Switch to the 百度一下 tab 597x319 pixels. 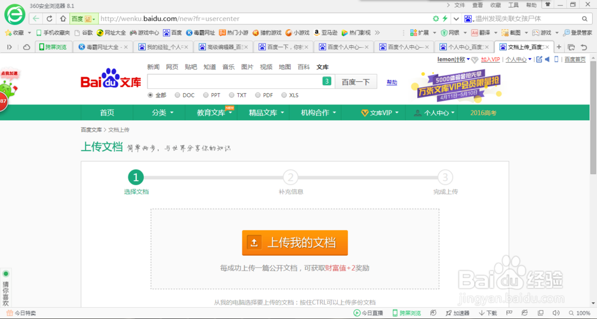pos(283,47)
